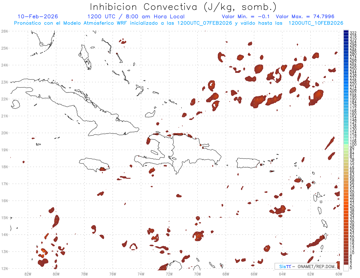Viewport: 360px width, 278px height.
Task: Click the '19N' latitude label
Action: pyautogui.click(x=4, y=150)
